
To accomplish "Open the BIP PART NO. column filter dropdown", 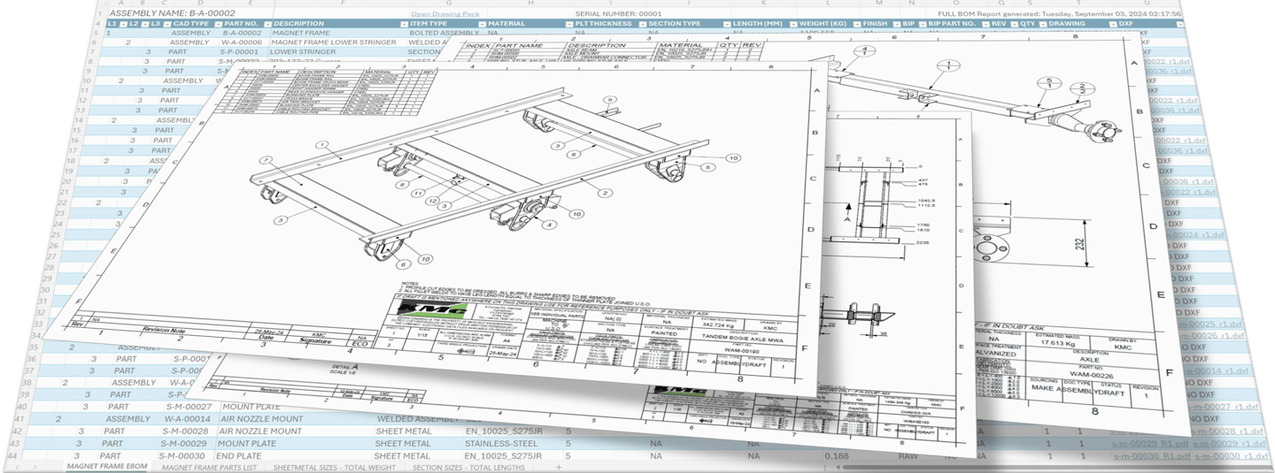I will [x=984, y=24].
